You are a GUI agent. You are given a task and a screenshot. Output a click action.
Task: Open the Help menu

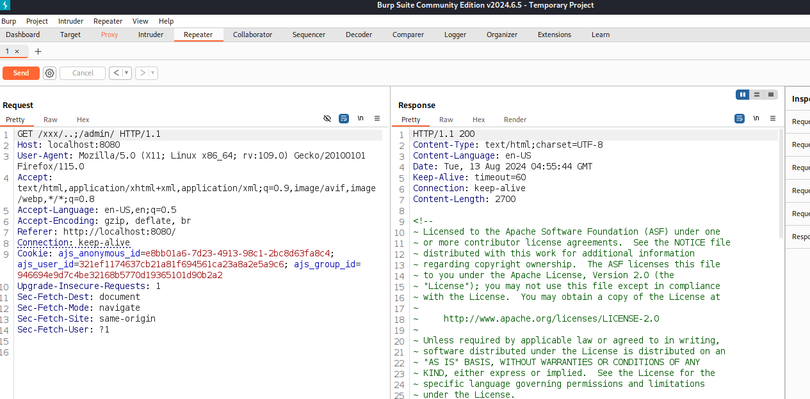(166, 21)
